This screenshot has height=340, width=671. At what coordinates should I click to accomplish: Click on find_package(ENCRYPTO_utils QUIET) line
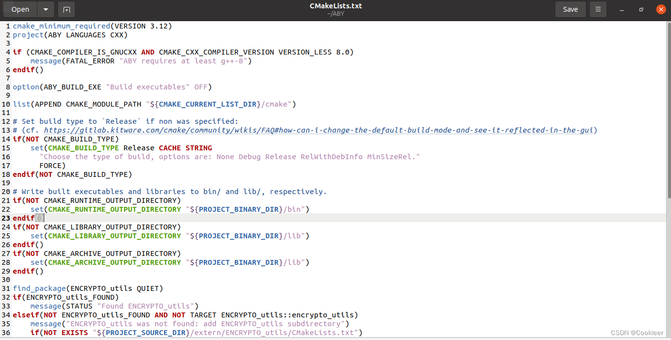click(x=88, y=288)
